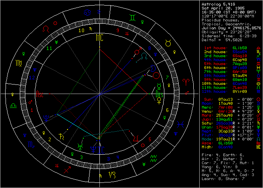Select the Des label on the chart
The image size is (263, 188).
click(x=159, y=94)
